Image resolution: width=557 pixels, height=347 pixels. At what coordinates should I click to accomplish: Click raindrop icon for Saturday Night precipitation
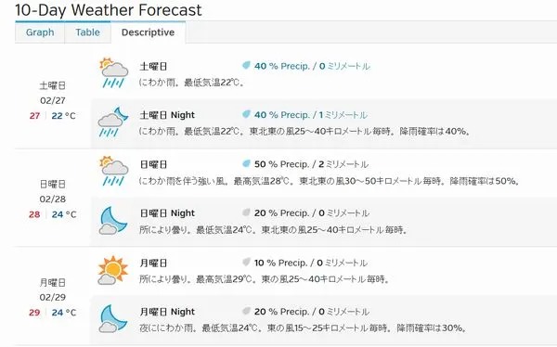tap(246, 114)
